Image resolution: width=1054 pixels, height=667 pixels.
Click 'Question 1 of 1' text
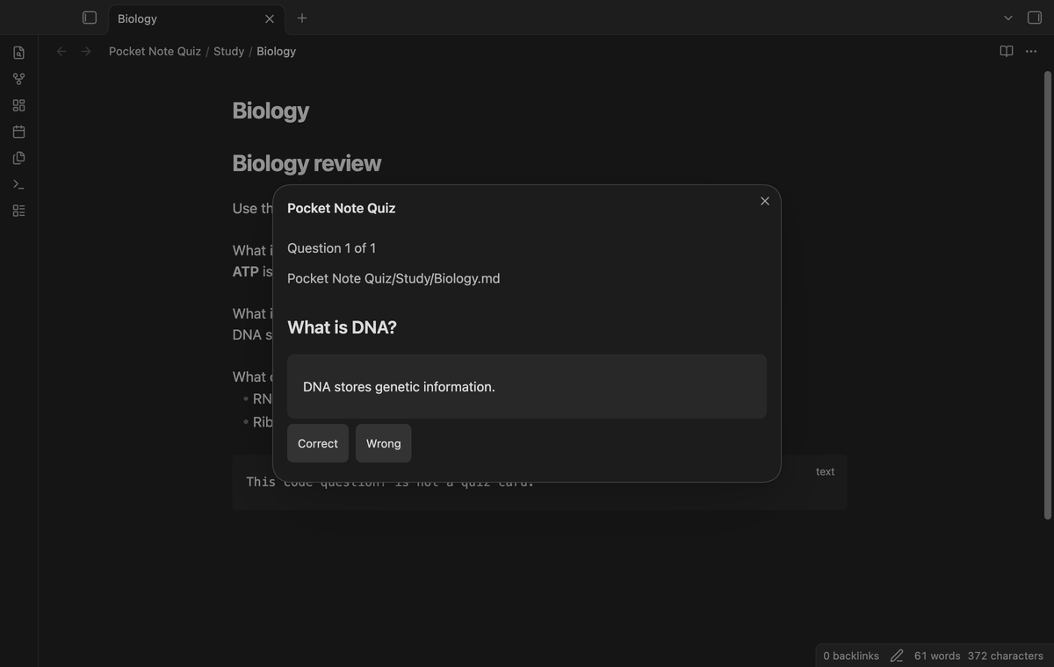[331, 248]
